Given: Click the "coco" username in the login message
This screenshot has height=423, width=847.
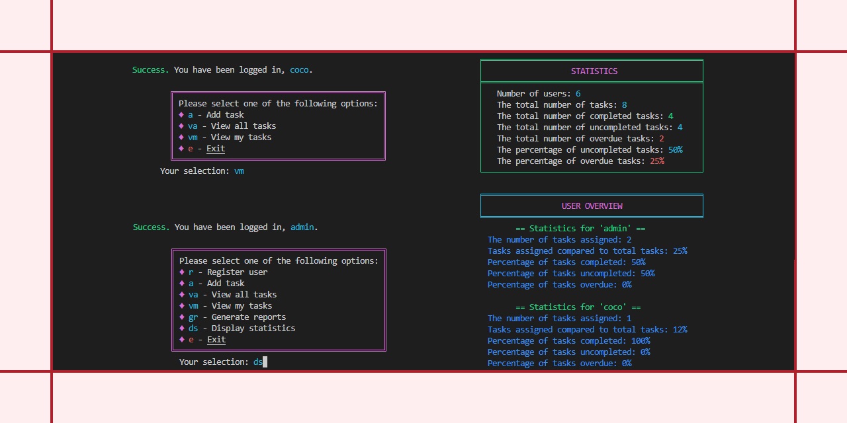Looking at the screenshot, I should [298, 69].
